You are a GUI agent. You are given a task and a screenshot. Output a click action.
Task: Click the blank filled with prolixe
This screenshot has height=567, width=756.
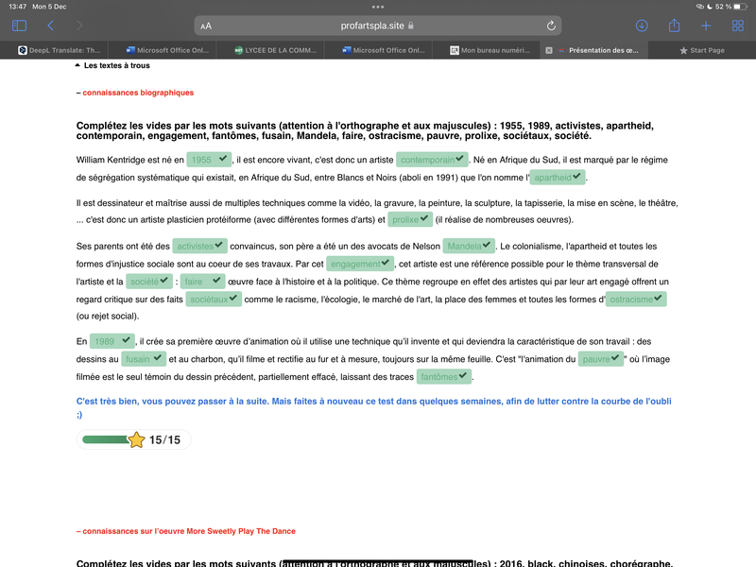[x=410, y=219]
